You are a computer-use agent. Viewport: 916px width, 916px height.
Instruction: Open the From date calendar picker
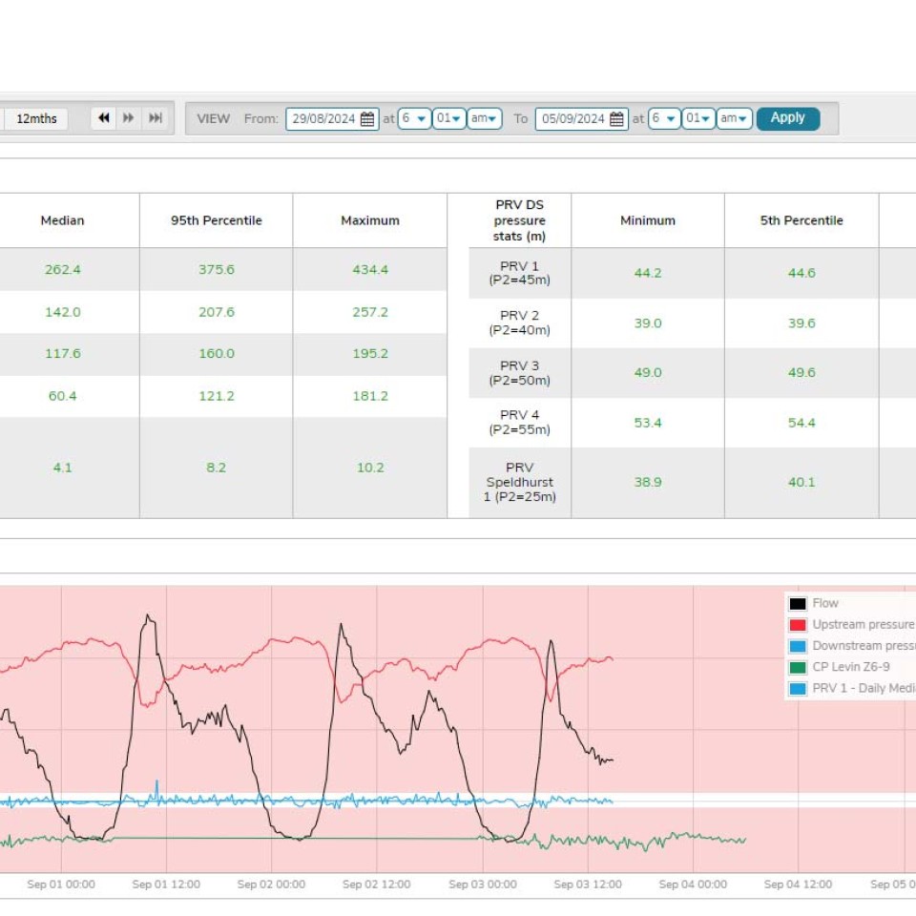pos(368,118)
